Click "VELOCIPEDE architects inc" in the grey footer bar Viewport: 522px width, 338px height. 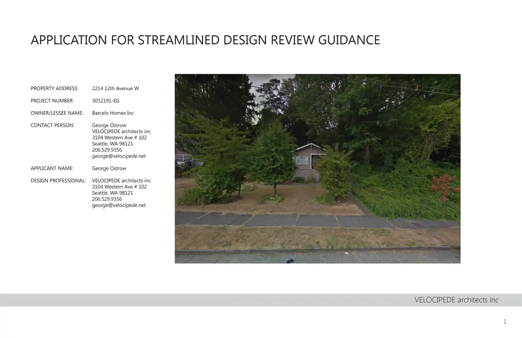pos(456,300)
